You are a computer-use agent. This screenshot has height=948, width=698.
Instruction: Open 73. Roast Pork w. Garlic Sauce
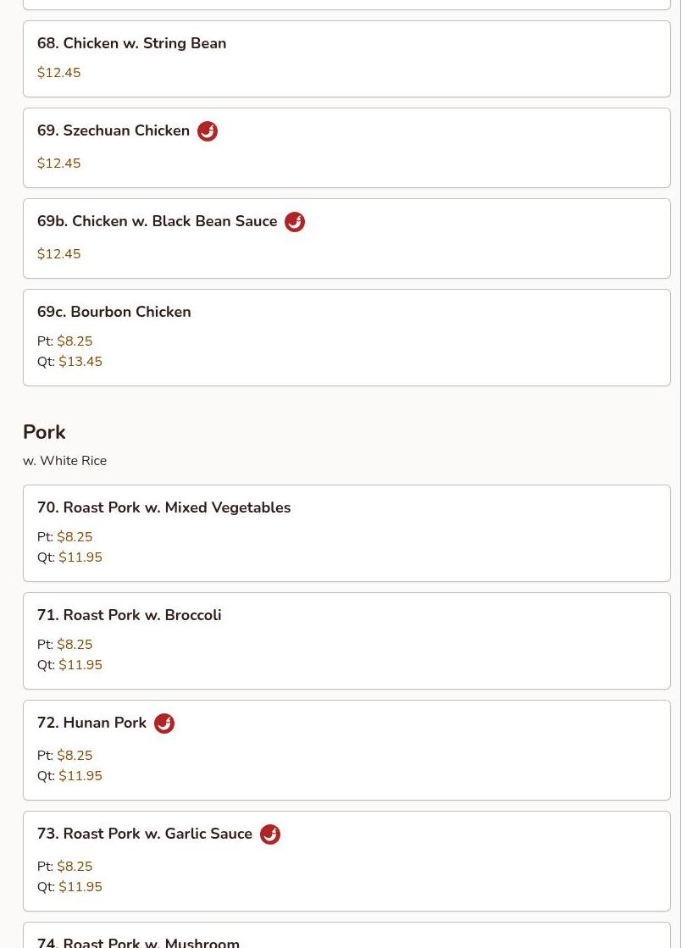(145, 834)
